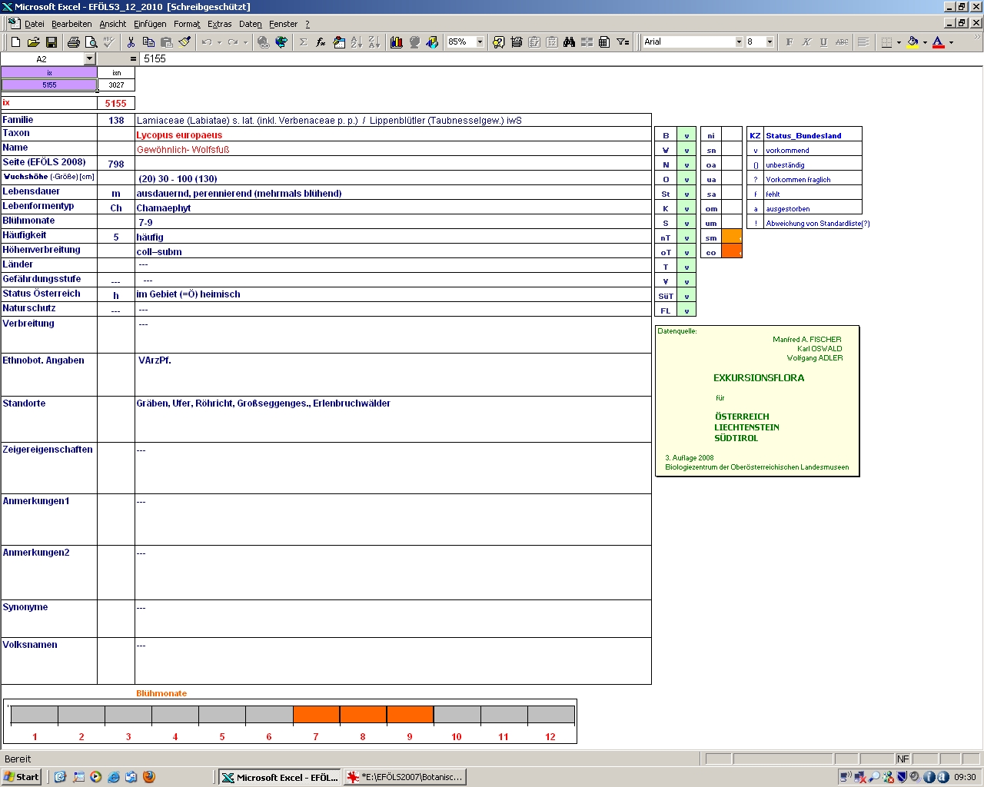Toggle strikethrough ABC formatting button
984x787 pixels.
click(842, 42)
